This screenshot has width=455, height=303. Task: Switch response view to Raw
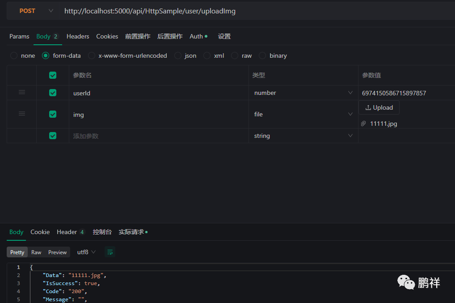[x=36, y=252]
